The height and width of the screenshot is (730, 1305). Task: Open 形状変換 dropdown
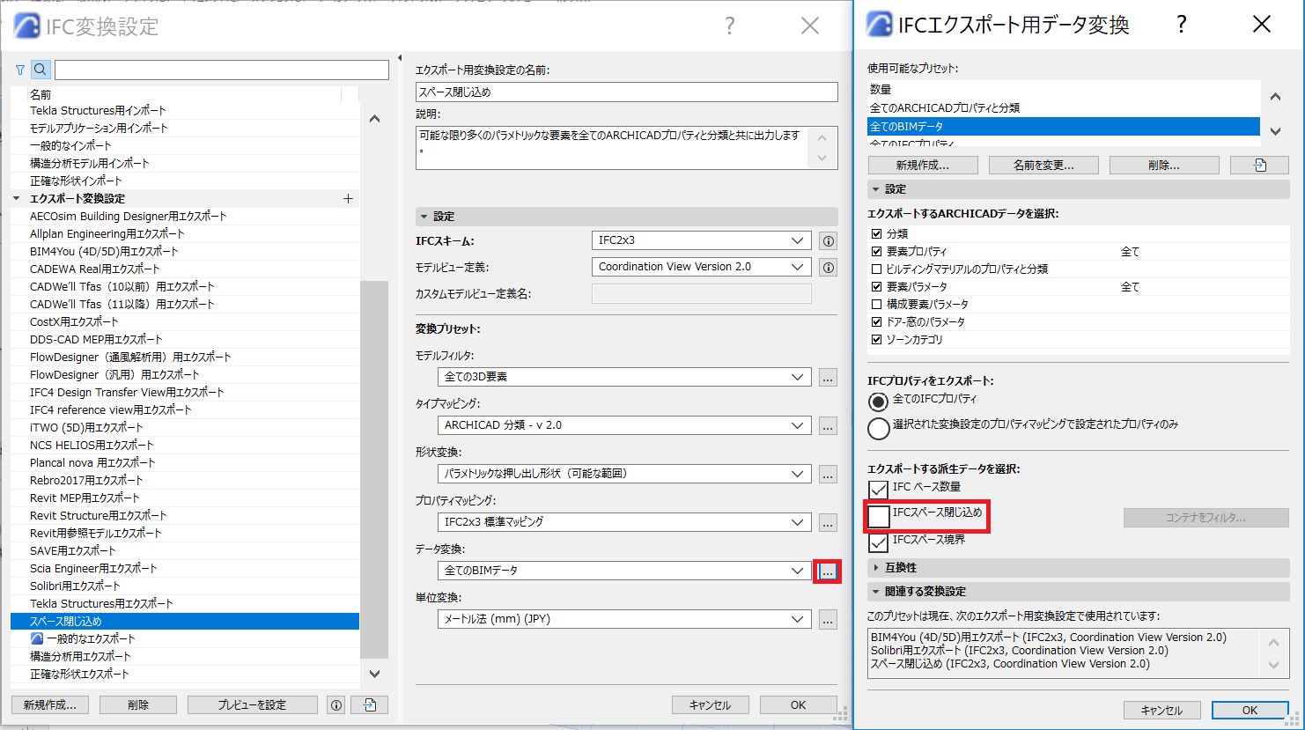tap(624, 474)
